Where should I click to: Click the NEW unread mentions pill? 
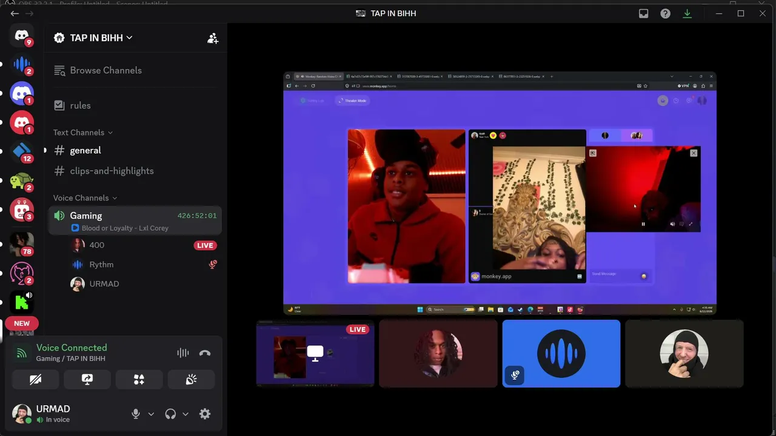(x=22, y=323)
